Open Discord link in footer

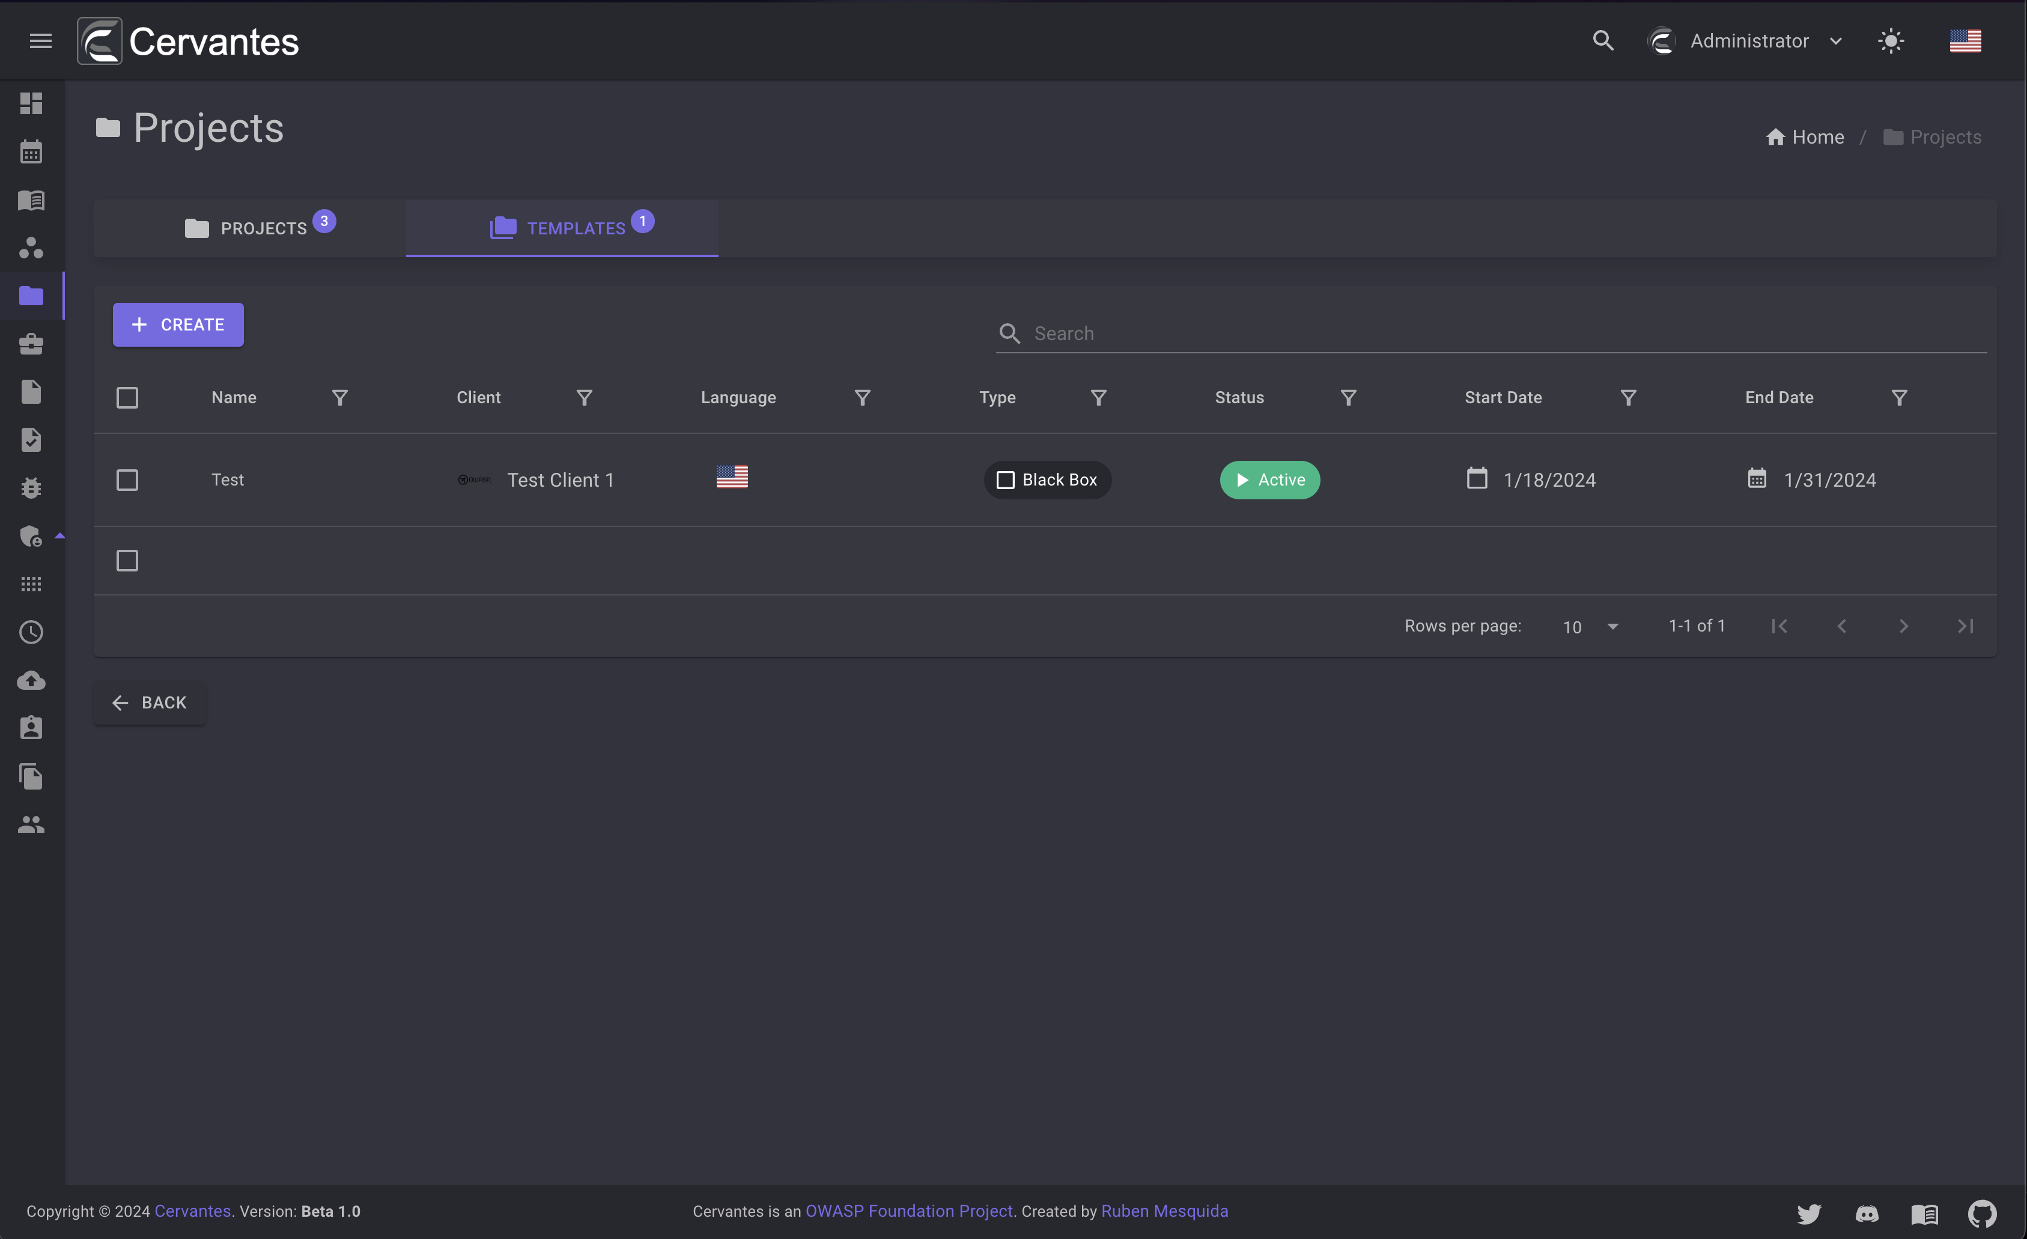point(1867,1214)
